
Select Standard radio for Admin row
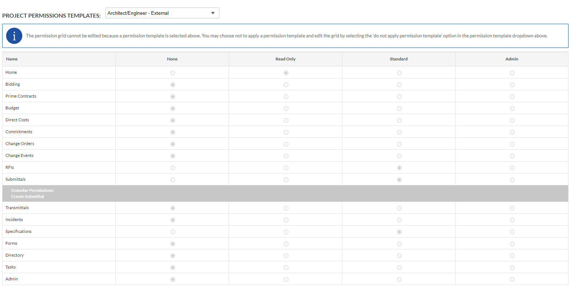click(x=399, y=279)
